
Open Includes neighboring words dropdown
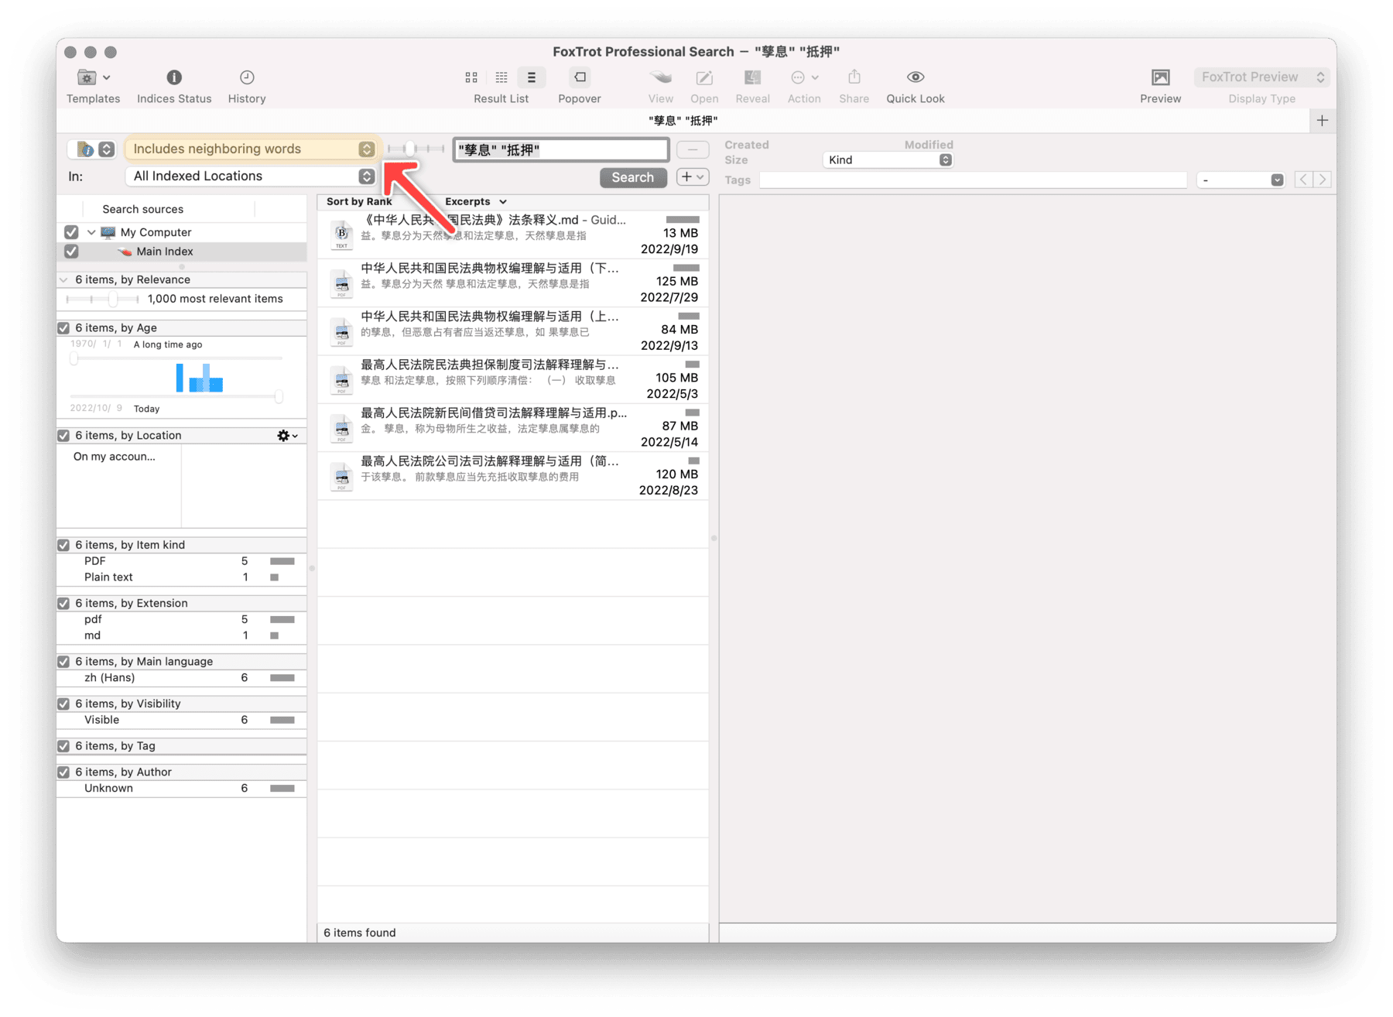[252, 149]
